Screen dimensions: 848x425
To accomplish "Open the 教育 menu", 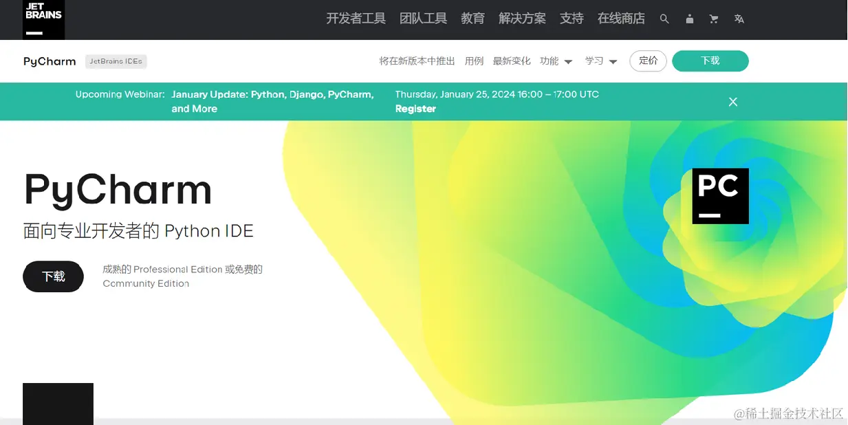I will click(472, 19).
